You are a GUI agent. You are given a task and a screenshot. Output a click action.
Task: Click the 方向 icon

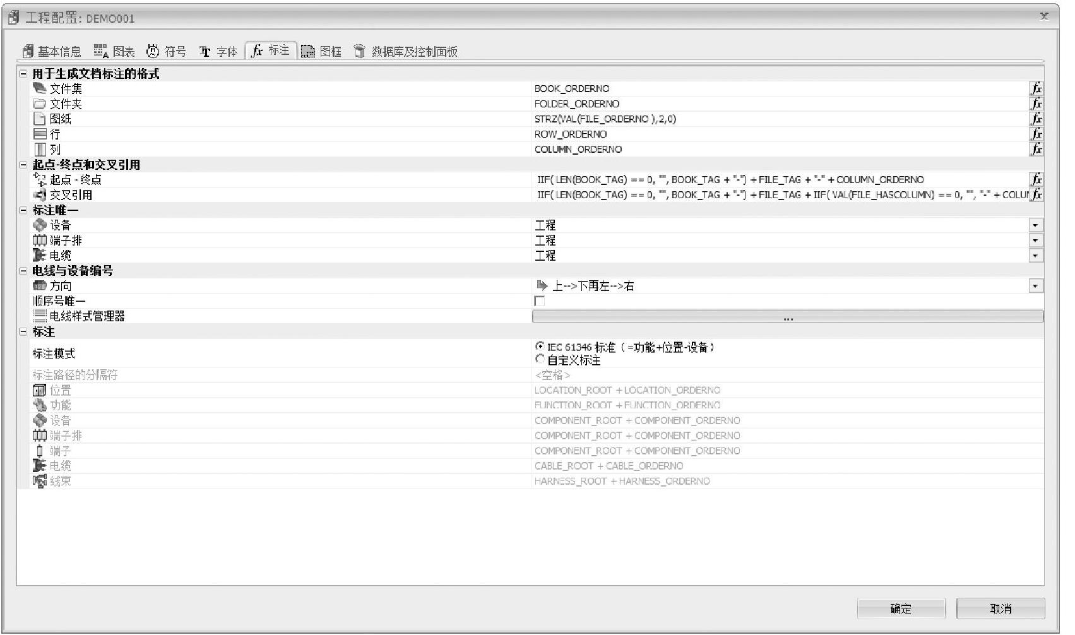[40, 285]
